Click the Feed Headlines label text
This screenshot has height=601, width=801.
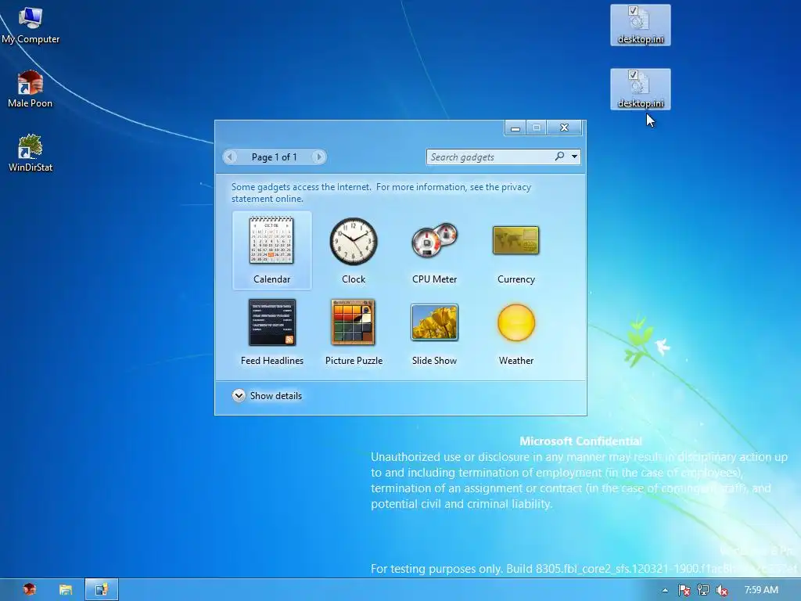[272, 360]
